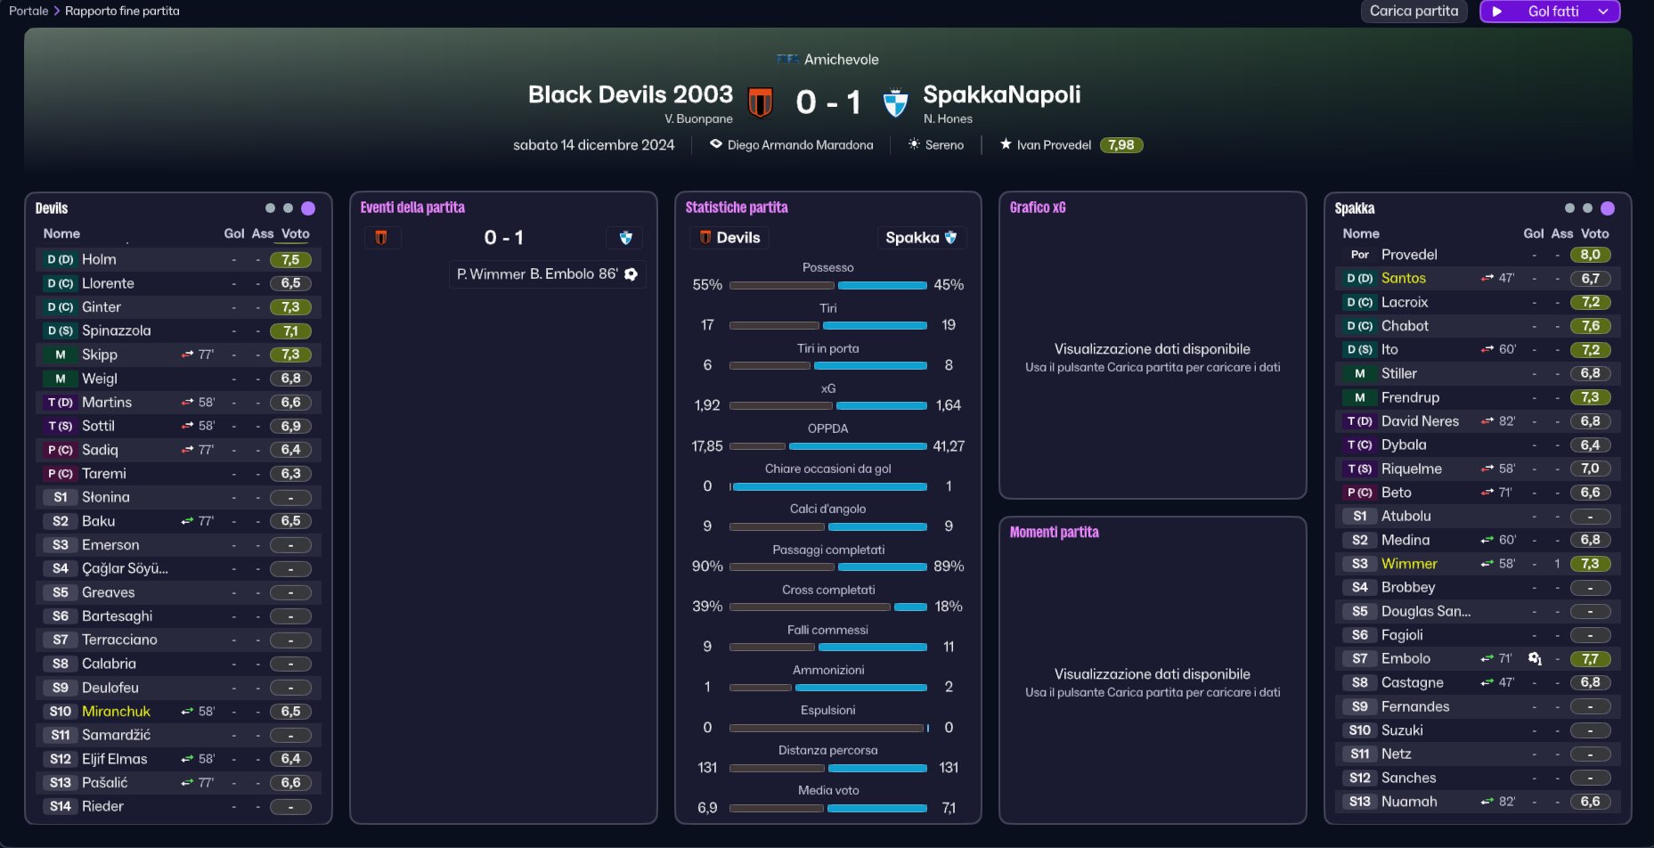
Task: Click the substitution arrows icon beside Skipp
Action: coord(187,355)
